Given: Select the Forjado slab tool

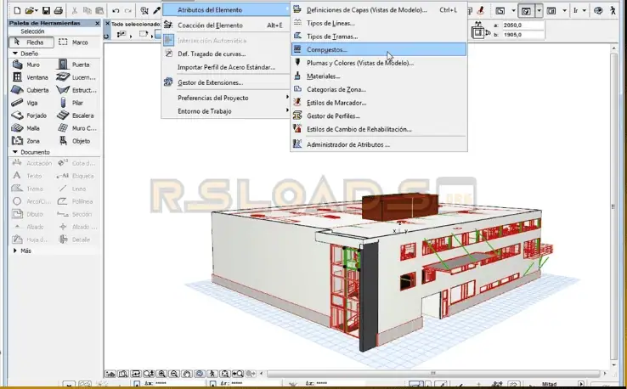Looking at the screenshot, I should coord(29,116).
